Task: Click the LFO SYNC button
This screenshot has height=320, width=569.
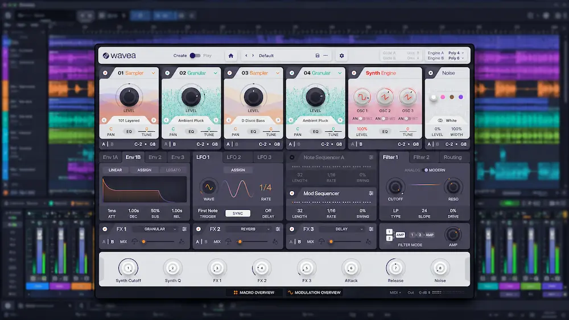Action: [x=238, y=214]
